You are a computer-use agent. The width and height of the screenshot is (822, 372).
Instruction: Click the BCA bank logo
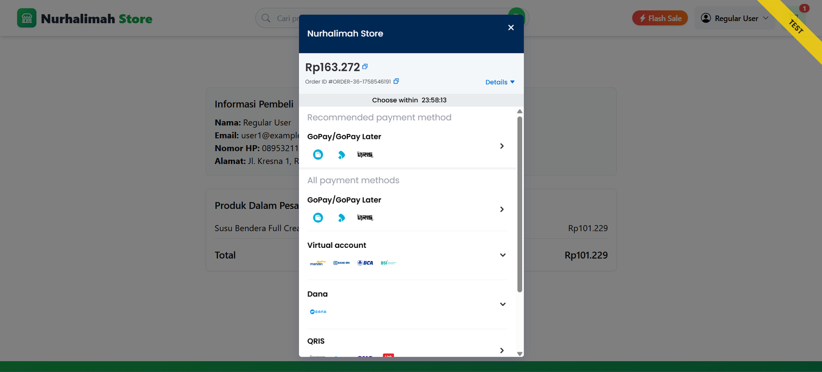365,263
